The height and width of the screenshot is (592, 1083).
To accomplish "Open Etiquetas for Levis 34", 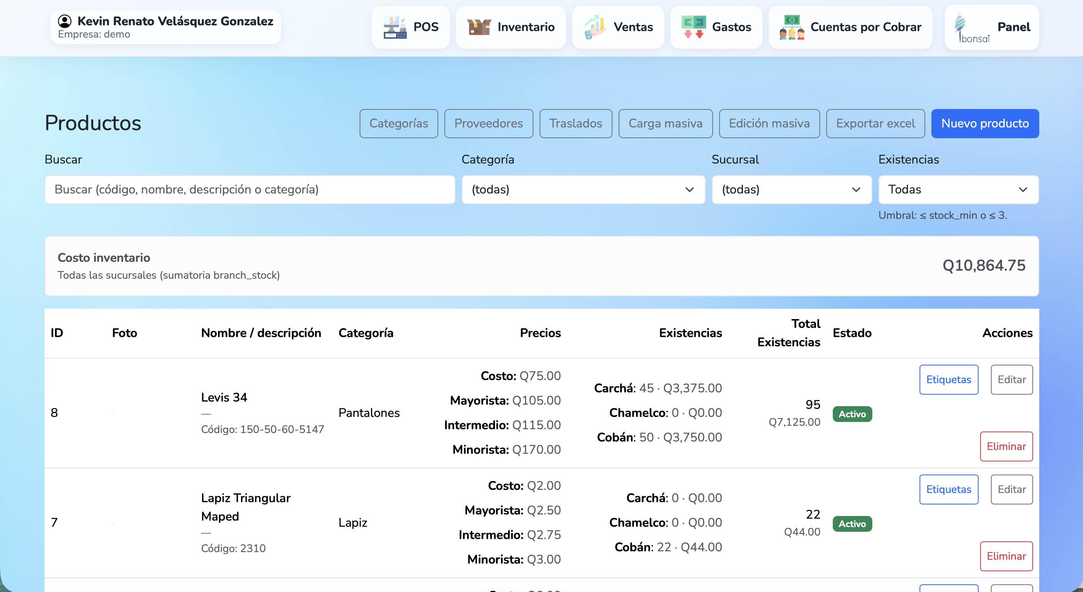I will (948, 380).
